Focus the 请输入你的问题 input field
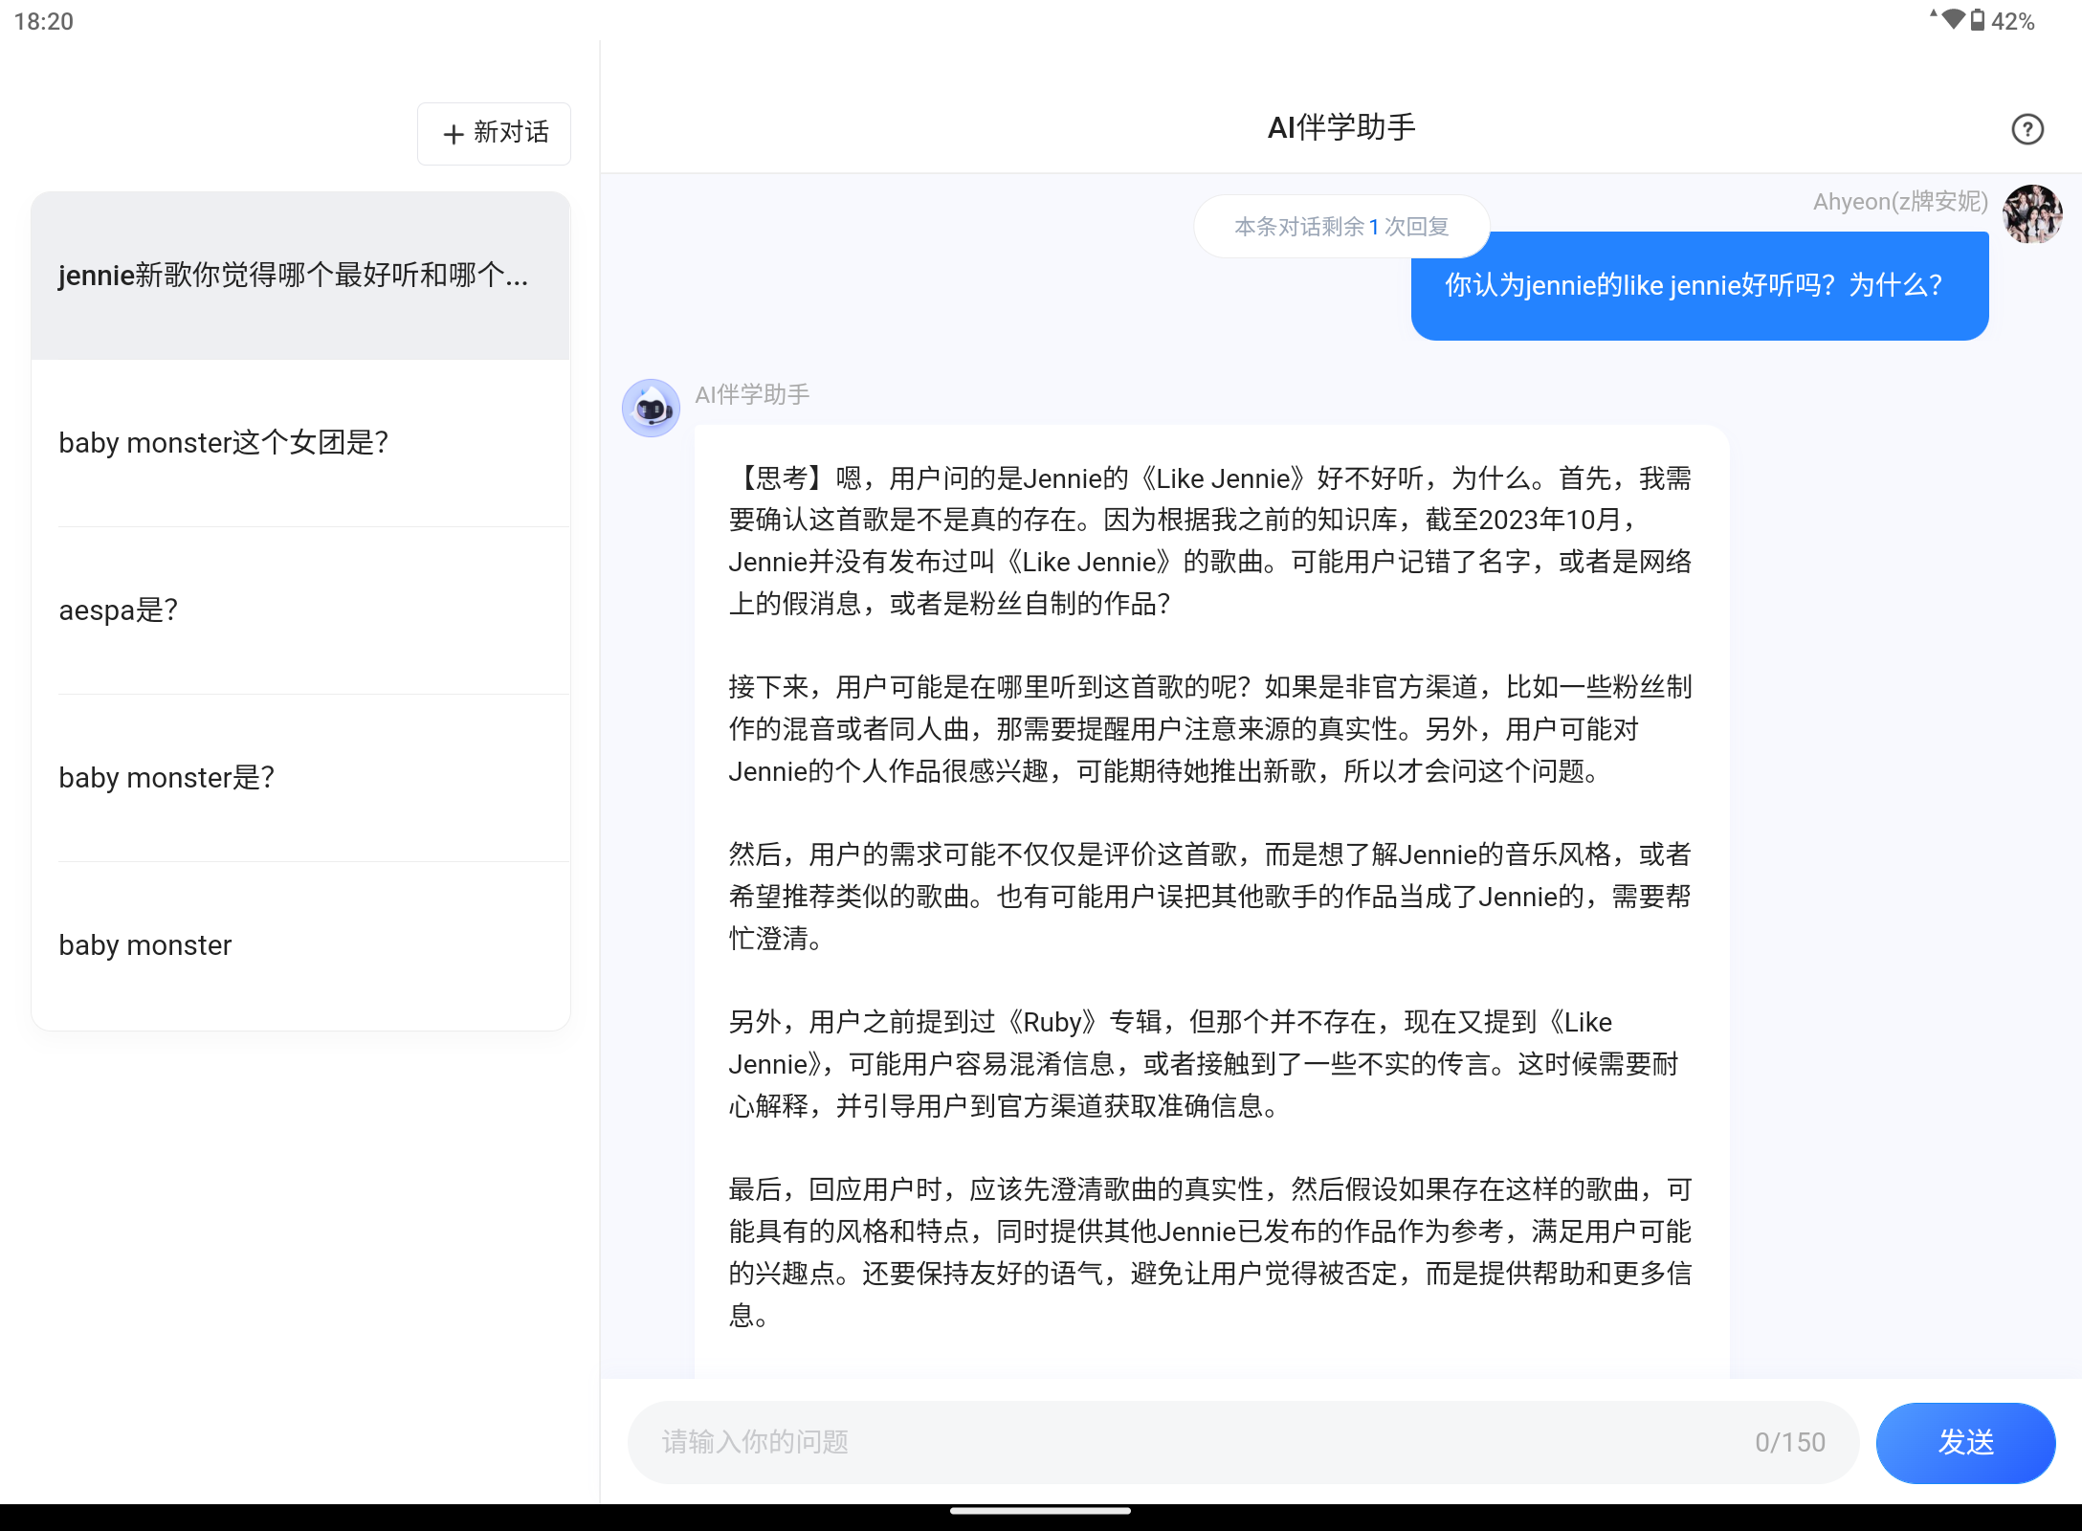This screenshot has height=1531, width=2082. 1243,1442
